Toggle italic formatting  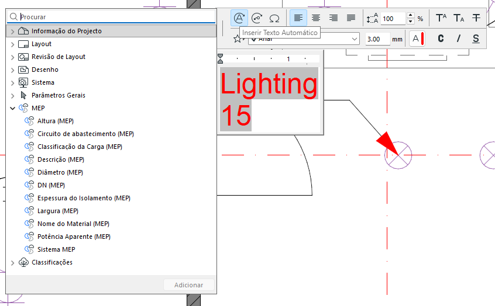click(x=458, y=39)
